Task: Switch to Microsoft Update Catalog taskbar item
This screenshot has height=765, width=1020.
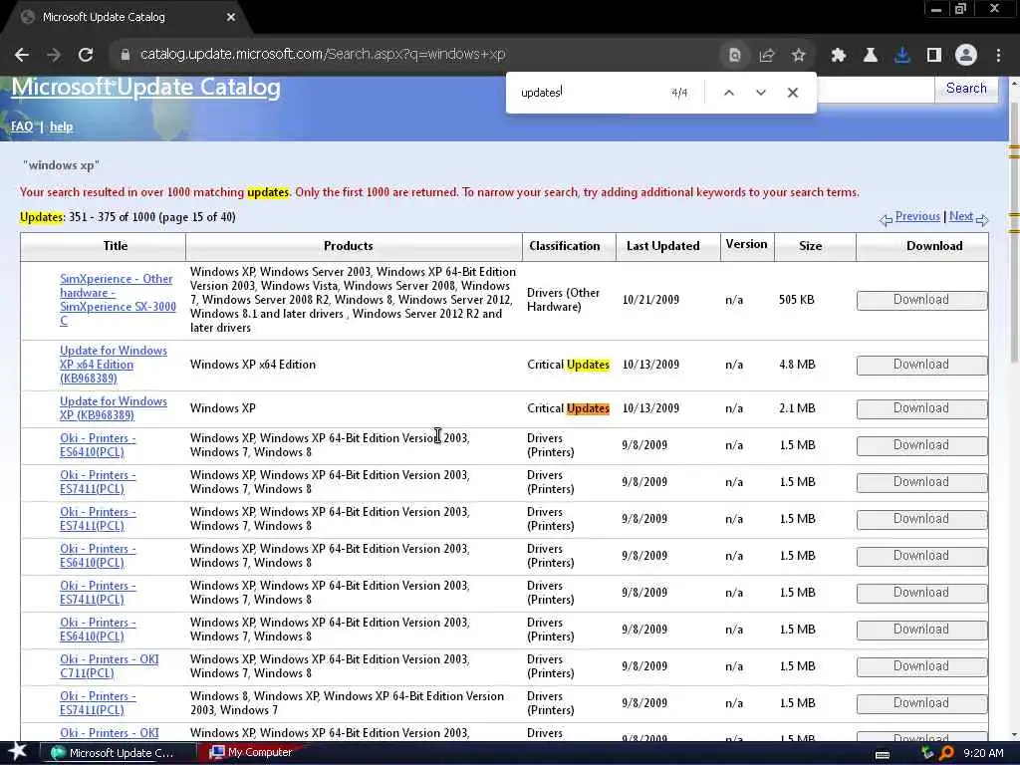Action: [118, 753]
